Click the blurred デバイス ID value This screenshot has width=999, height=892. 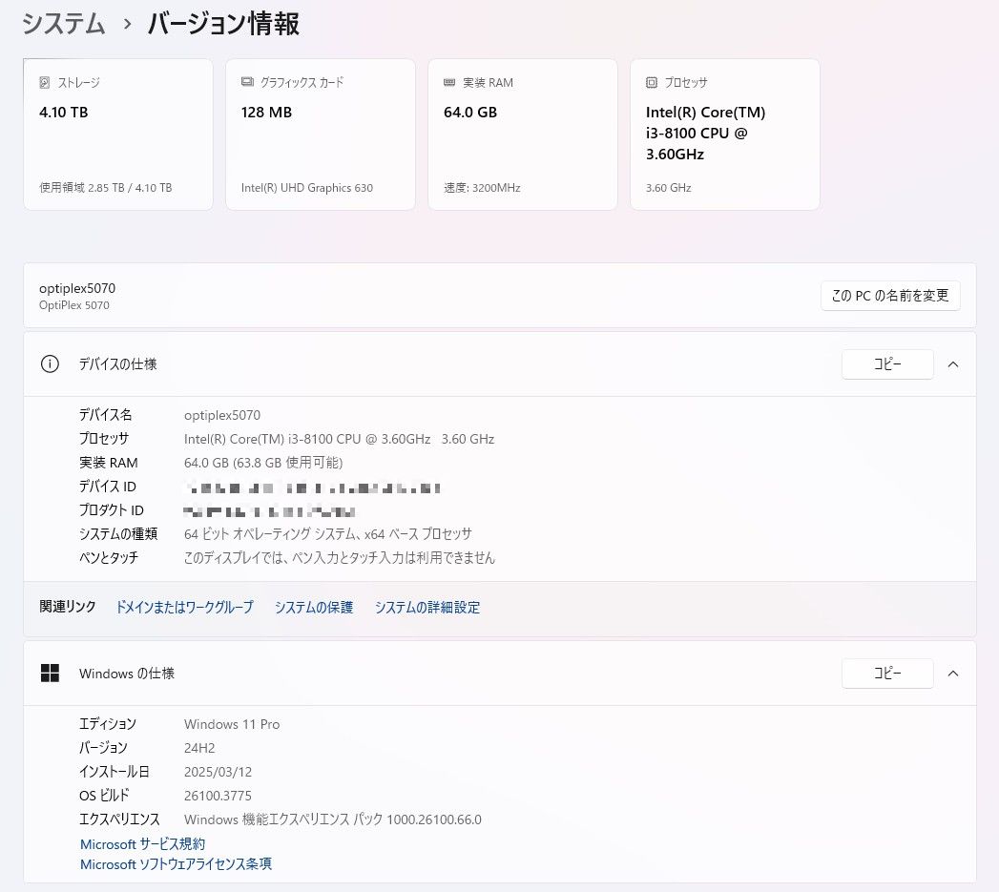click(313, 488)
